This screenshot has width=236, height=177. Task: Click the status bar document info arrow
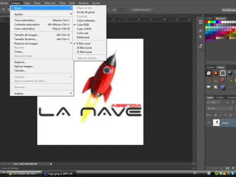pos(51,164)
